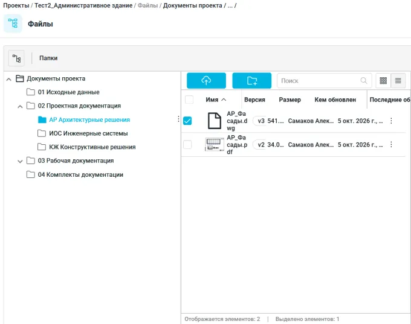This screenshot has width=411, height=324.
Task: Click Отображается элементов: 2 status text
Action: click(222, 319)
